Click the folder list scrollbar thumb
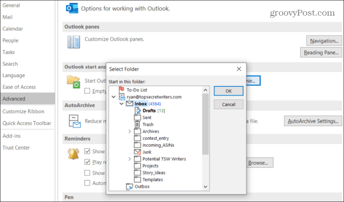Image resolution: width=344 pixels, height=202 pixels. pyautogui.click(x=205, y=124)
